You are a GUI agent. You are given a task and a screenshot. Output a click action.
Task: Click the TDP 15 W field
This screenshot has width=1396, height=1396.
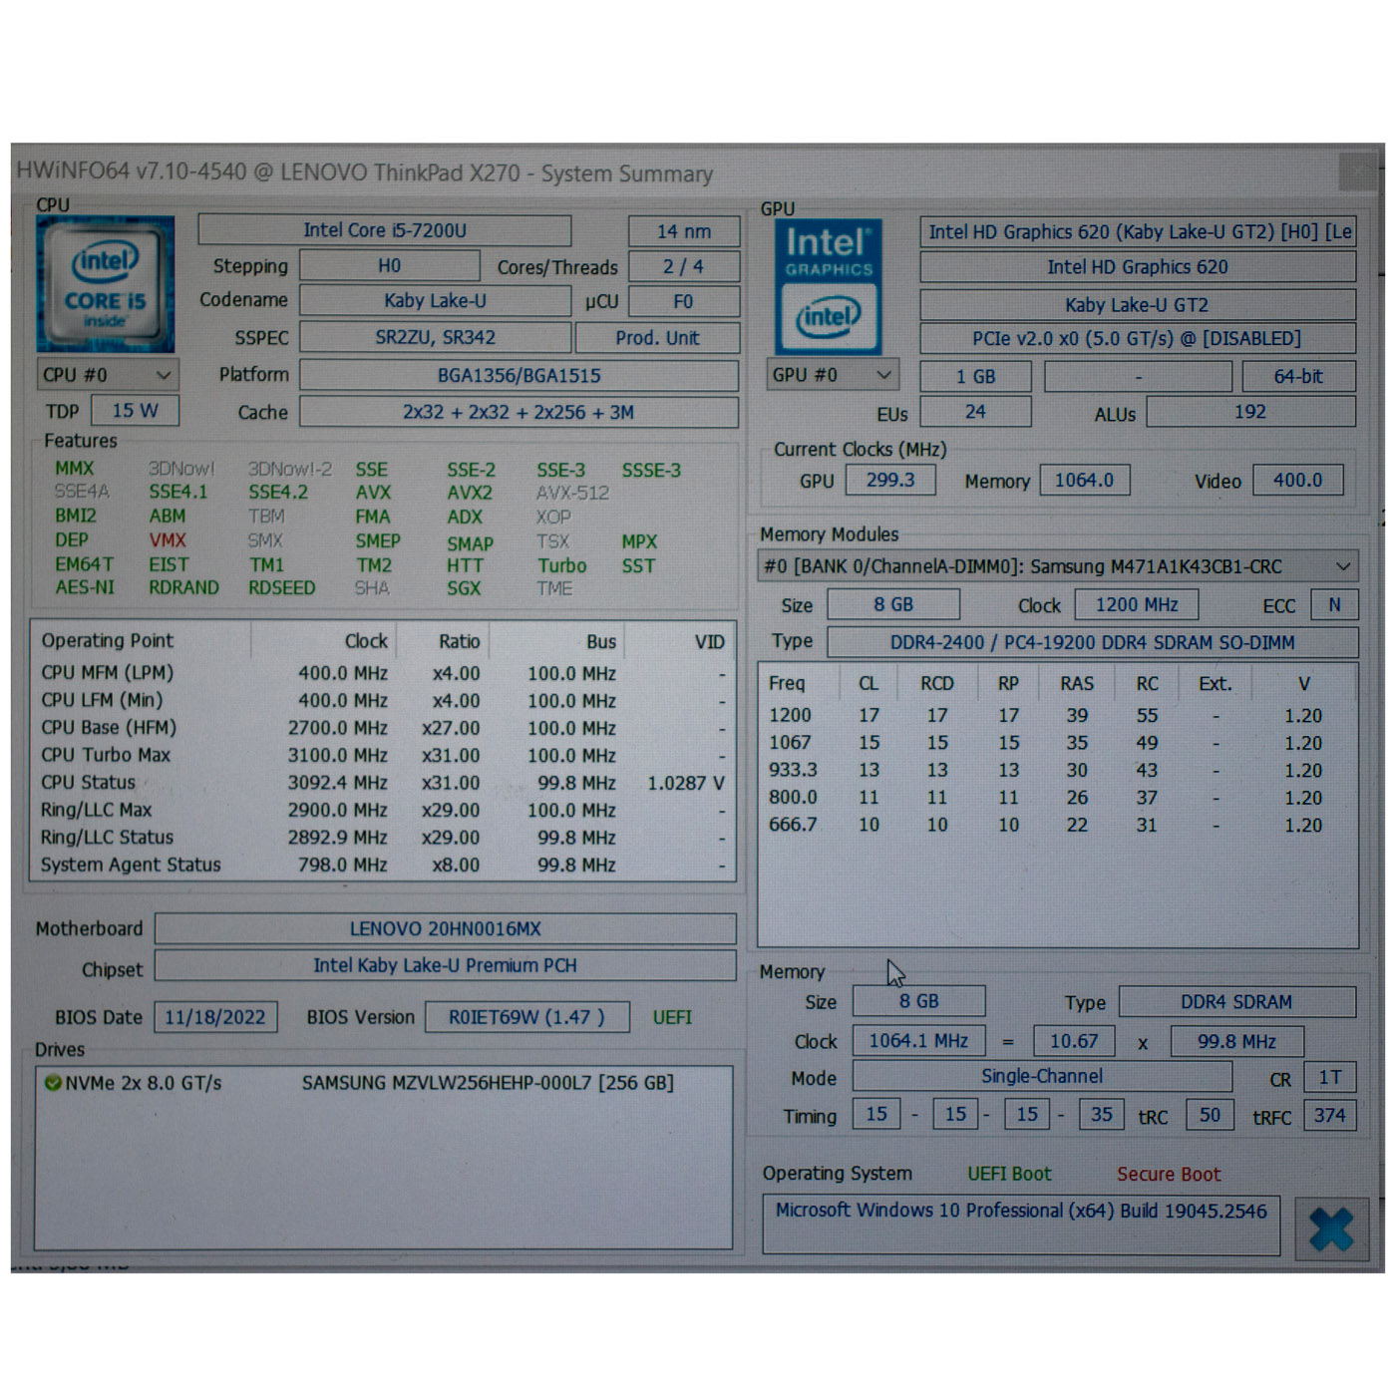[136, 410]
